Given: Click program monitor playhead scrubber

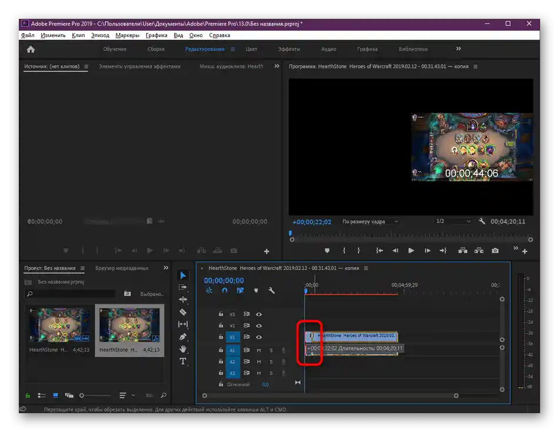Looking at the screenshot, I should click(291, 233).
